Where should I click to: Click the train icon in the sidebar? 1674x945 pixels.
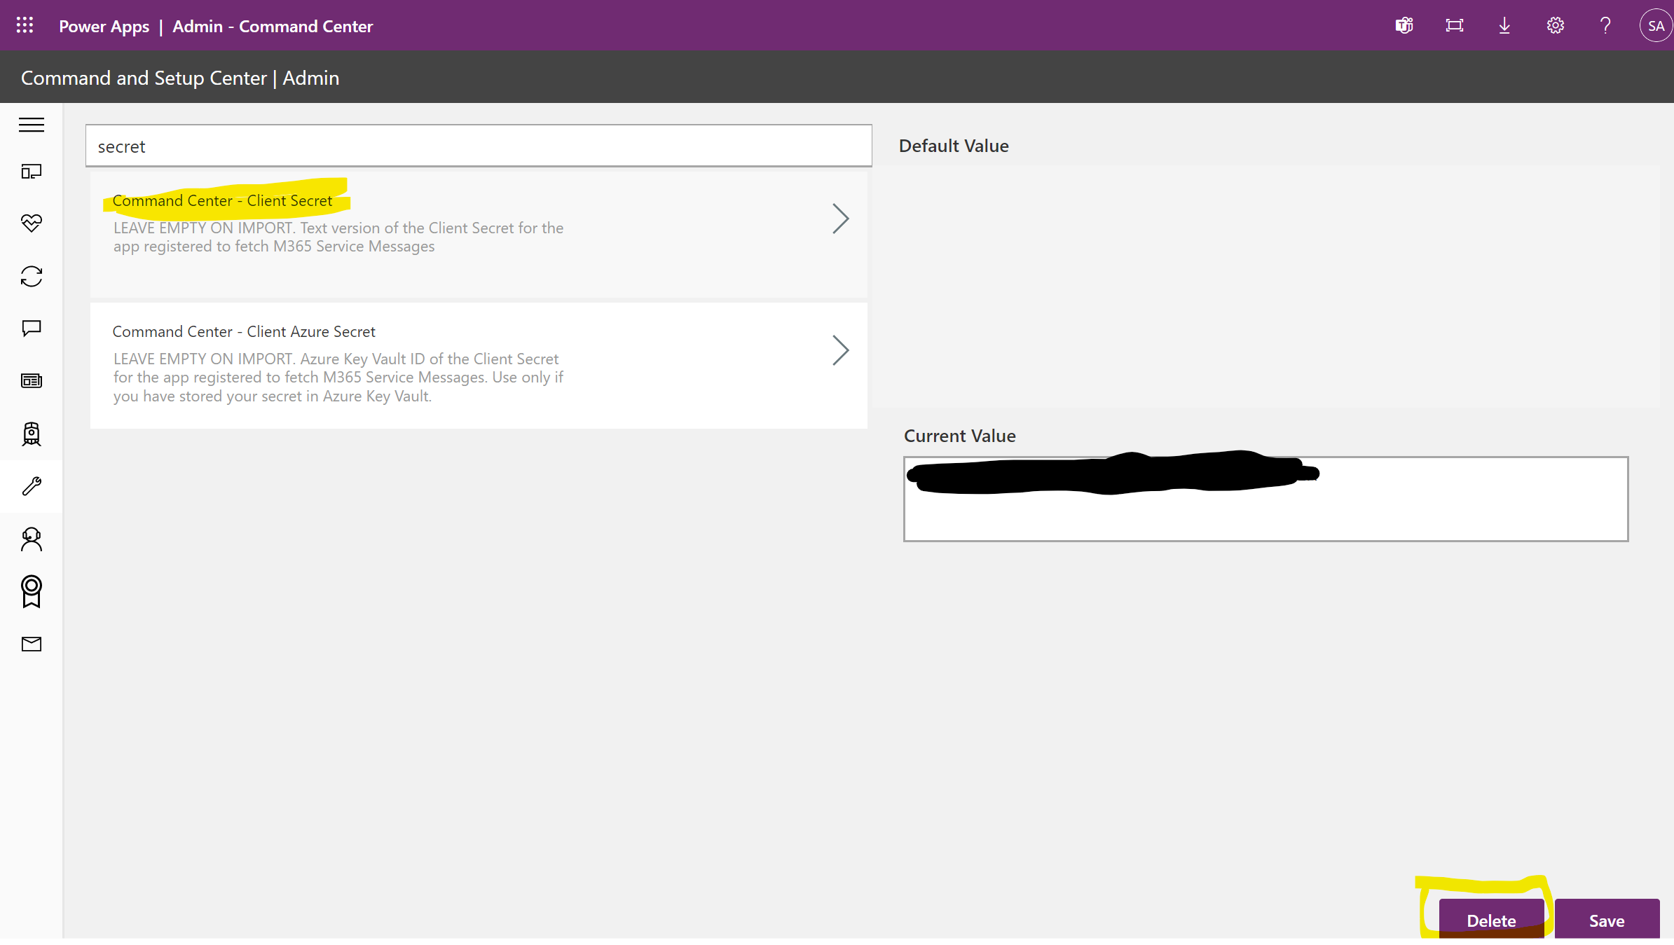[x=31, y=434]
